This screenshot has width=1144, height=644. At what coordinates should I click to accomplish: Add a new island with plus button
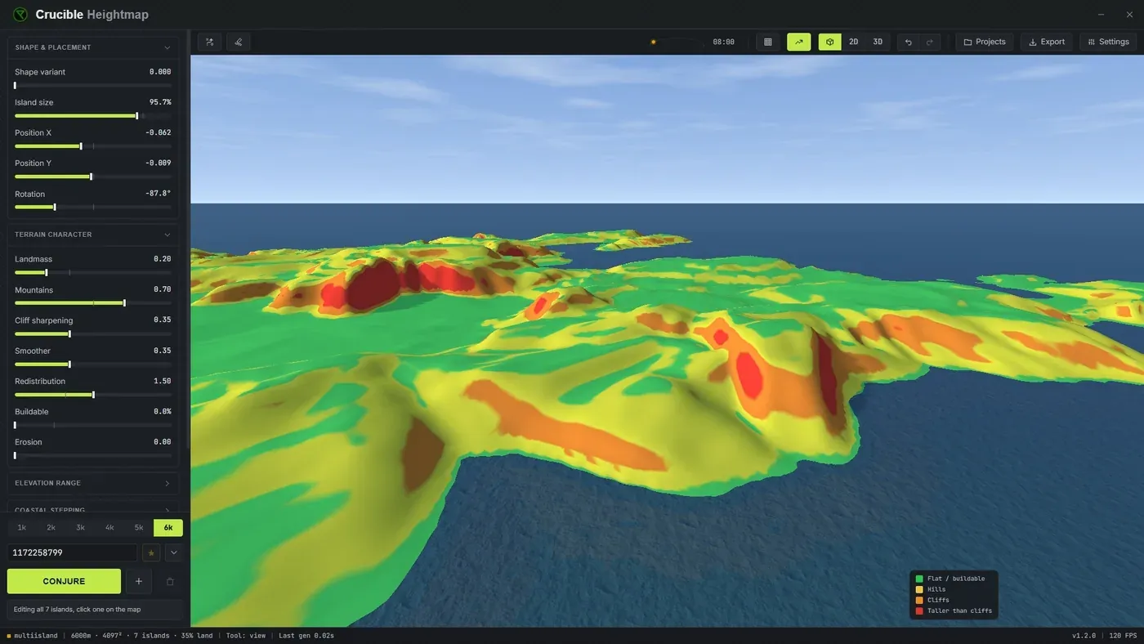tap(139, 581)
